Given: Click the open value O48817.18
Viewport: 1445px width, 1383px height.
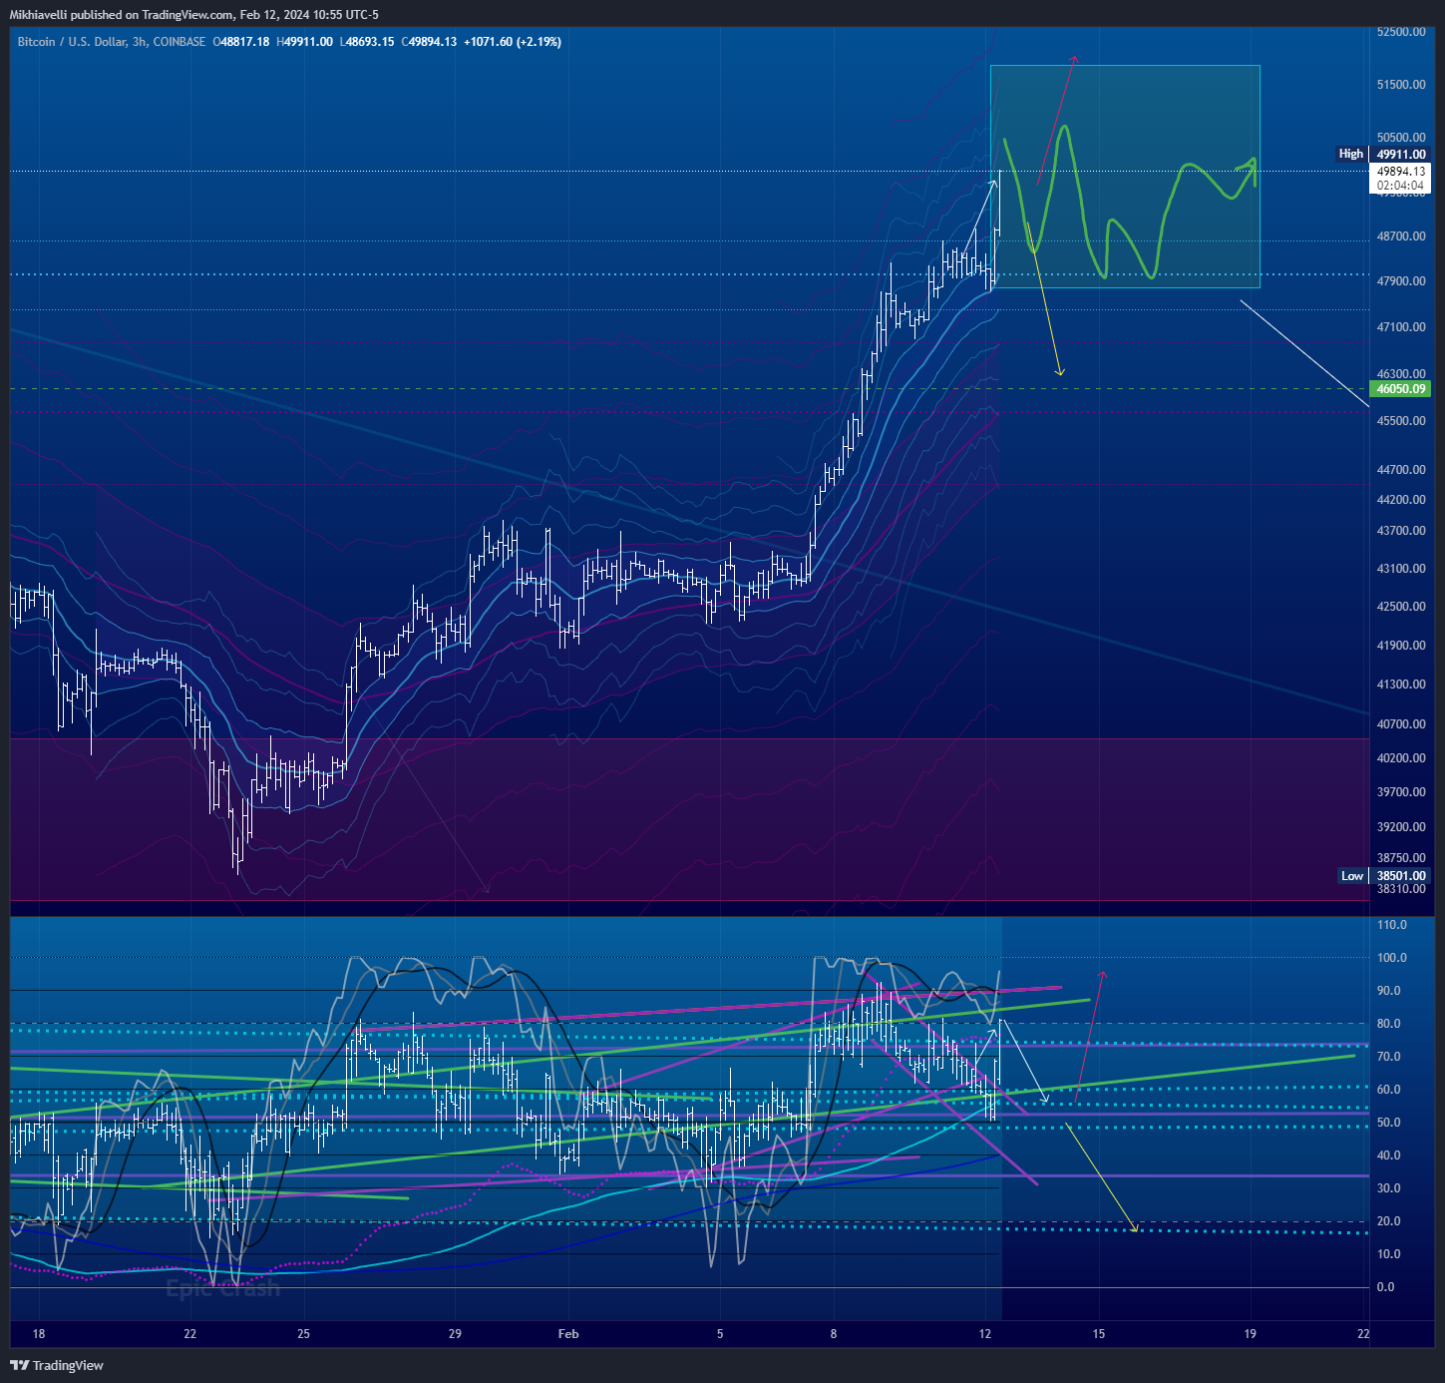Looking at the screenshot, I should [x=241, y=42].
